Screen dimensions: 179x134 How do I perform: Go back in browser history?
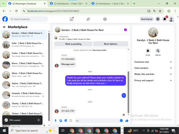point(4,11)
